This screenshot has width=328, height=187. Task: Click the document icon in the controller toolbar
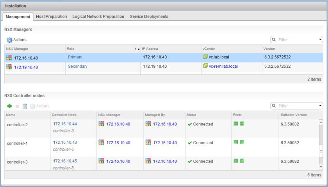[x=25, y=106]
